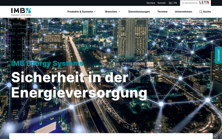This screenshot has width=222, height=139.
Task: Follow the Karriere link in top bar
Action: coord(151,3)
